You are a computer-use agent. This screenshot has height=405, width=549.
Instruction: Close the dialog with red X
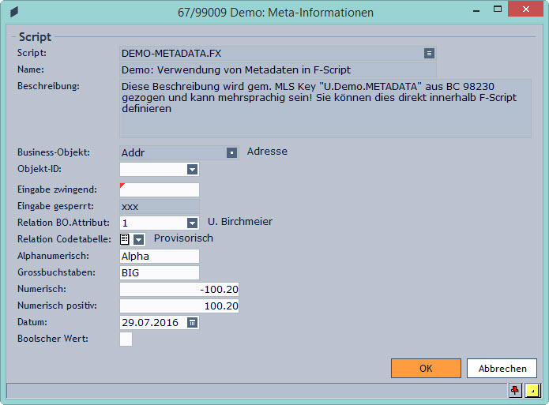(x=525, y=9)
